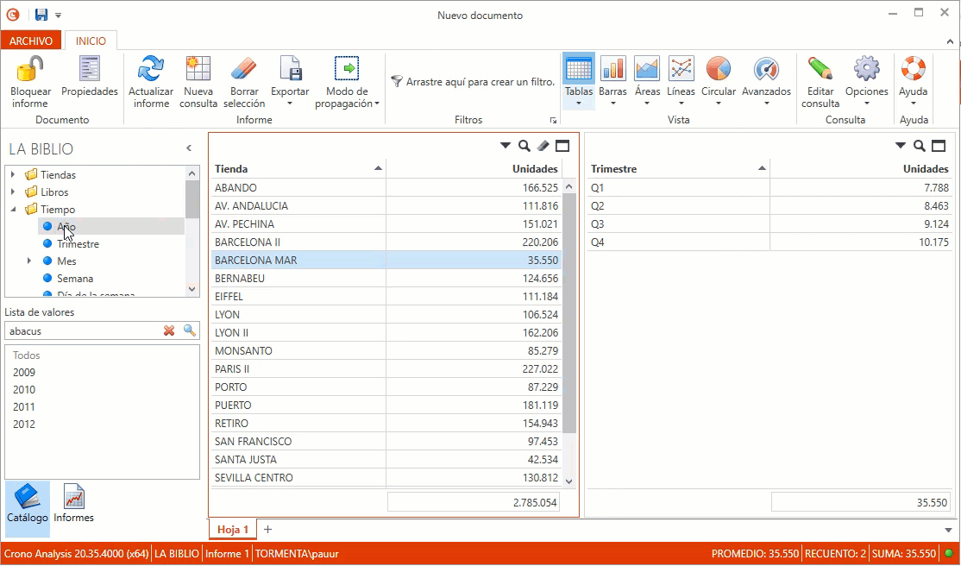This screenshot has width=961, height=566.
Task: Click the Borrar selección eraser icon
Action: (244, 69)
